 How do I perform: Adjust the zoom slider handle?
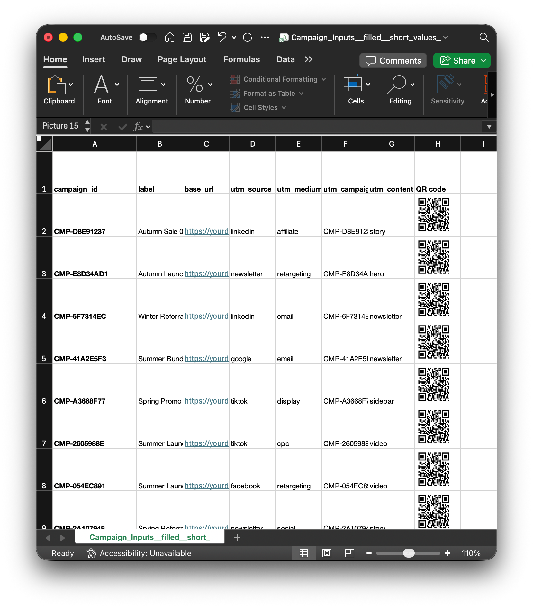[409, 553]
